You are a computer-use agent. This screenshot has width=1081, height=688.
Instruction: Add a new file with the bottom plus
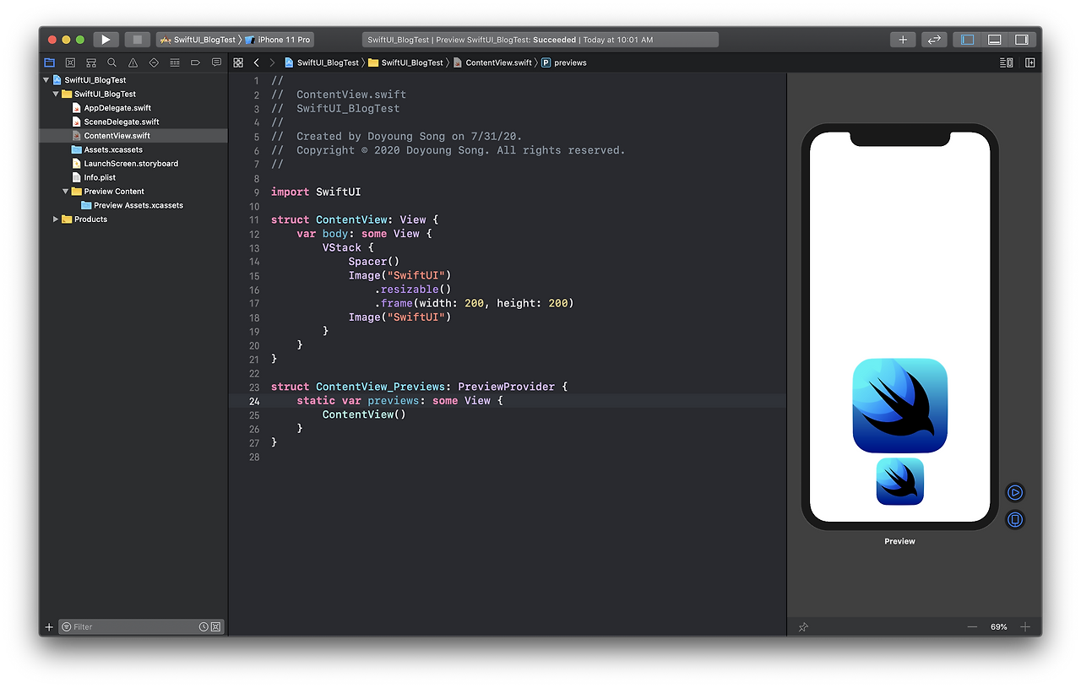(x=49, y=627)
